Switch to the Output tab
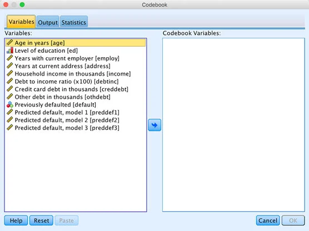 coord(48,22)
